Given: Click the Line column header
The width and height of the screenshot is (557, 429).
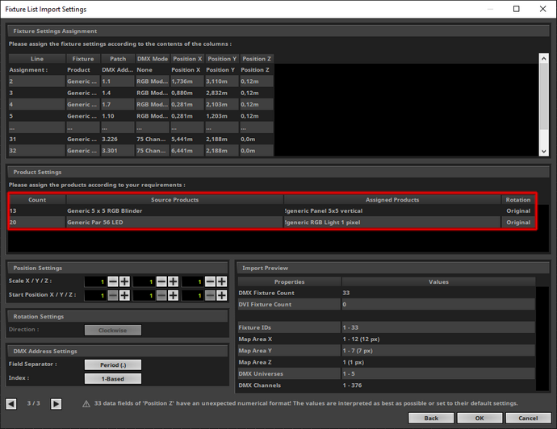Looking at the screenshot, I should click(37, 59).
